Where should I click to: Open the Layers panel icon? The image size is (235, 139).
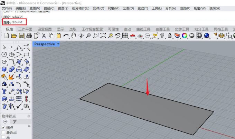click(x=177, y=36)
